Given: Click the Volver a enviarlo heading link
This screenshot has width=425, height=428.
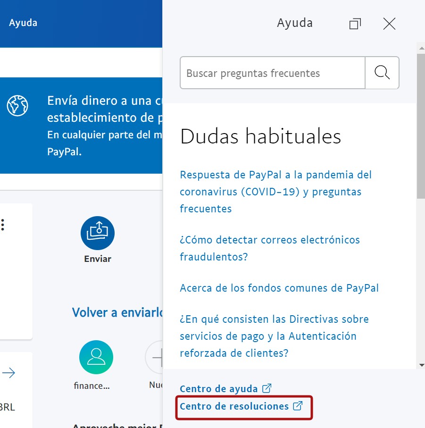Looking at the screenshot, I should [x=117, y=312].
